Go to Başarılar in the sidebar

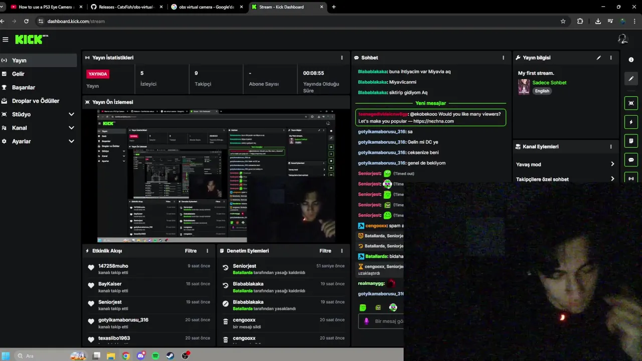coord(39,87)
